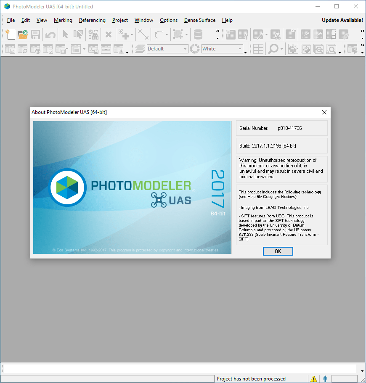Undo the last action
366x383 pixels.
[x=50, y=34]
